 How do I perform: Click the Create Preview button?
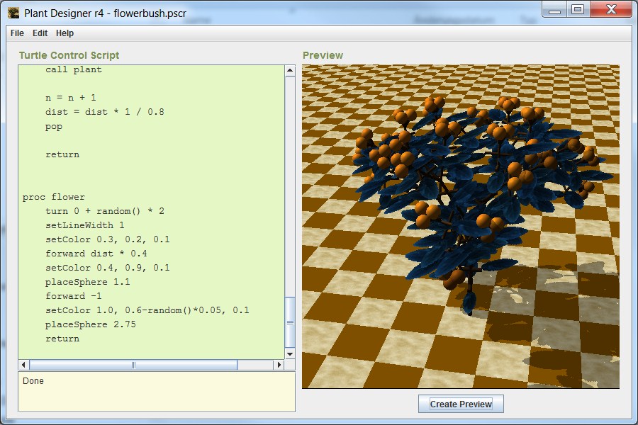pos(461,404)
